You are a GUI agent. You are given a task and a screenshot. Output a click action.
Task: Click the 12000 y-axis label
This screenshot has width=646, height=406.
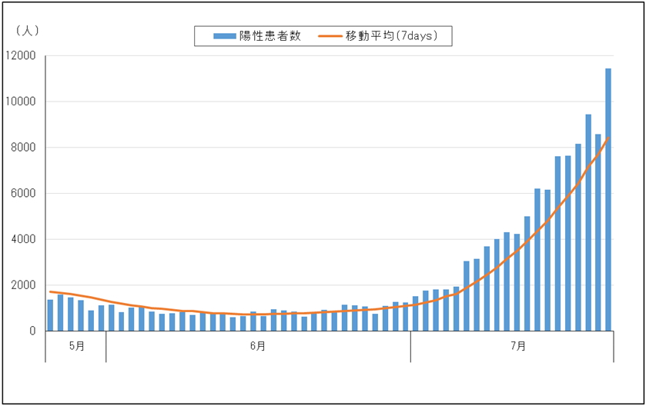pos(21,55)
